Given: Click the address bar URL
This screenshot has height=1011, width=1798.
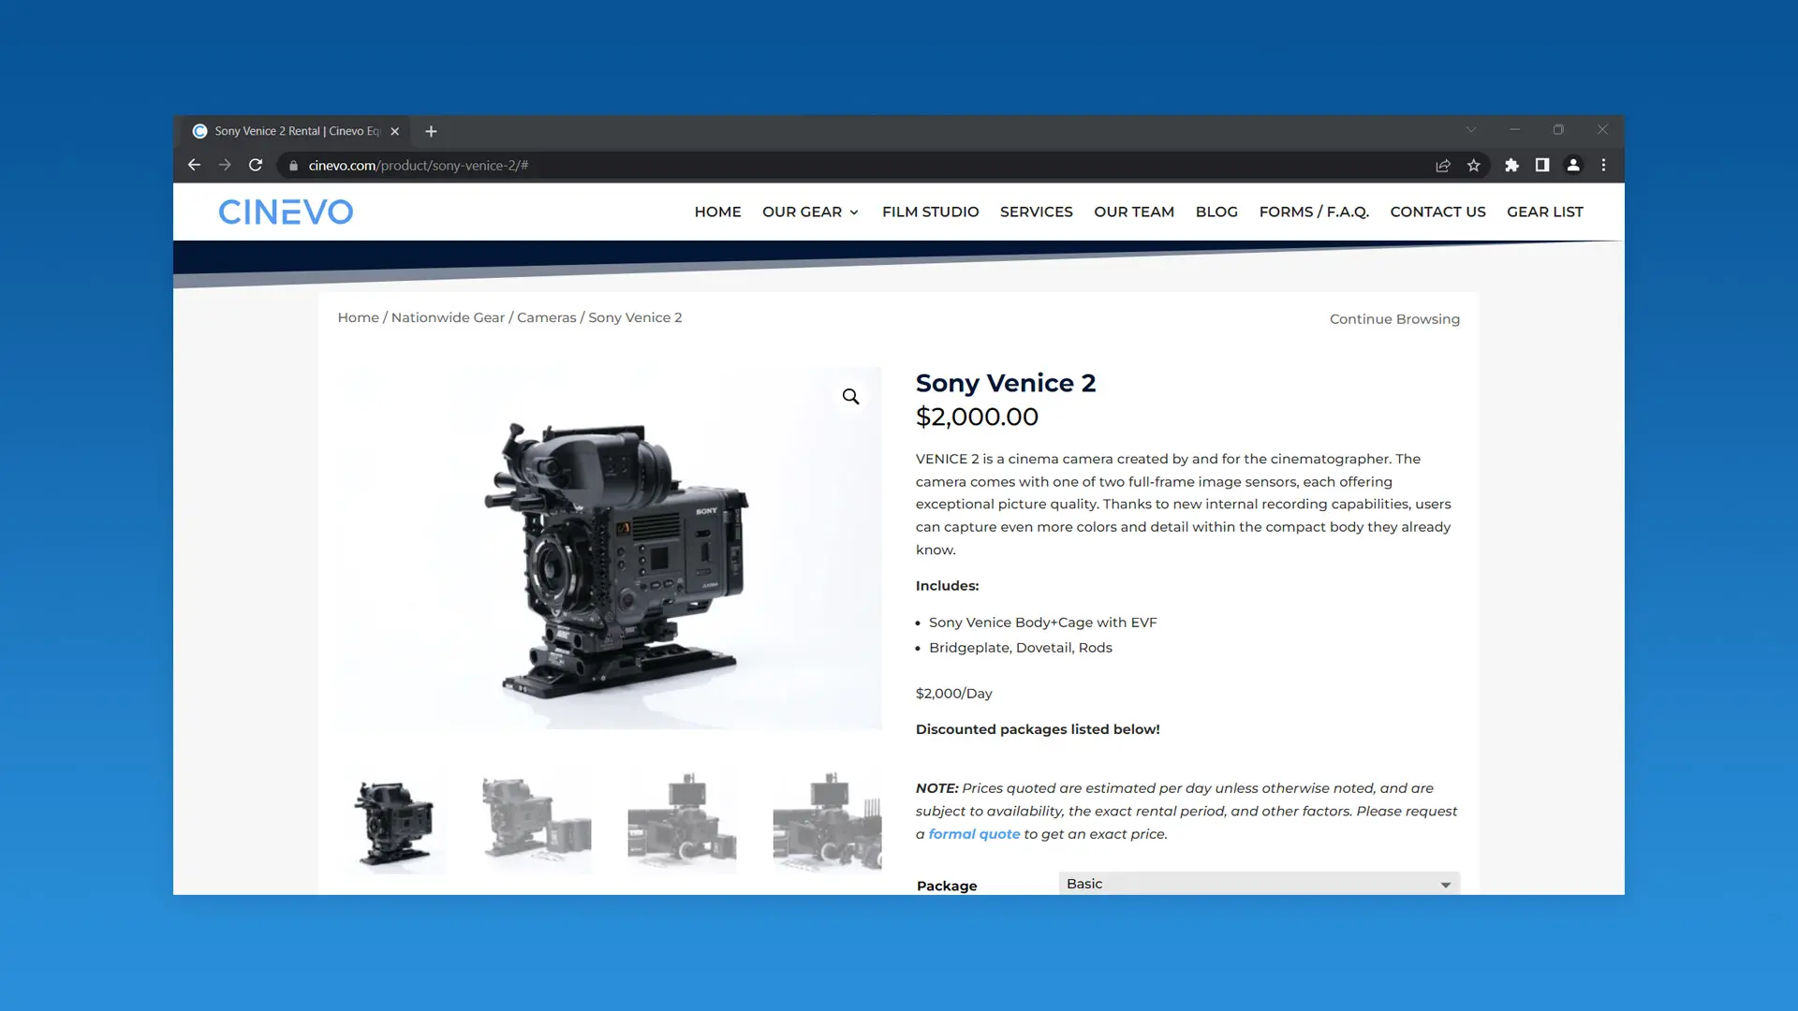Looking at the screenshot, I should coord(419,166).
